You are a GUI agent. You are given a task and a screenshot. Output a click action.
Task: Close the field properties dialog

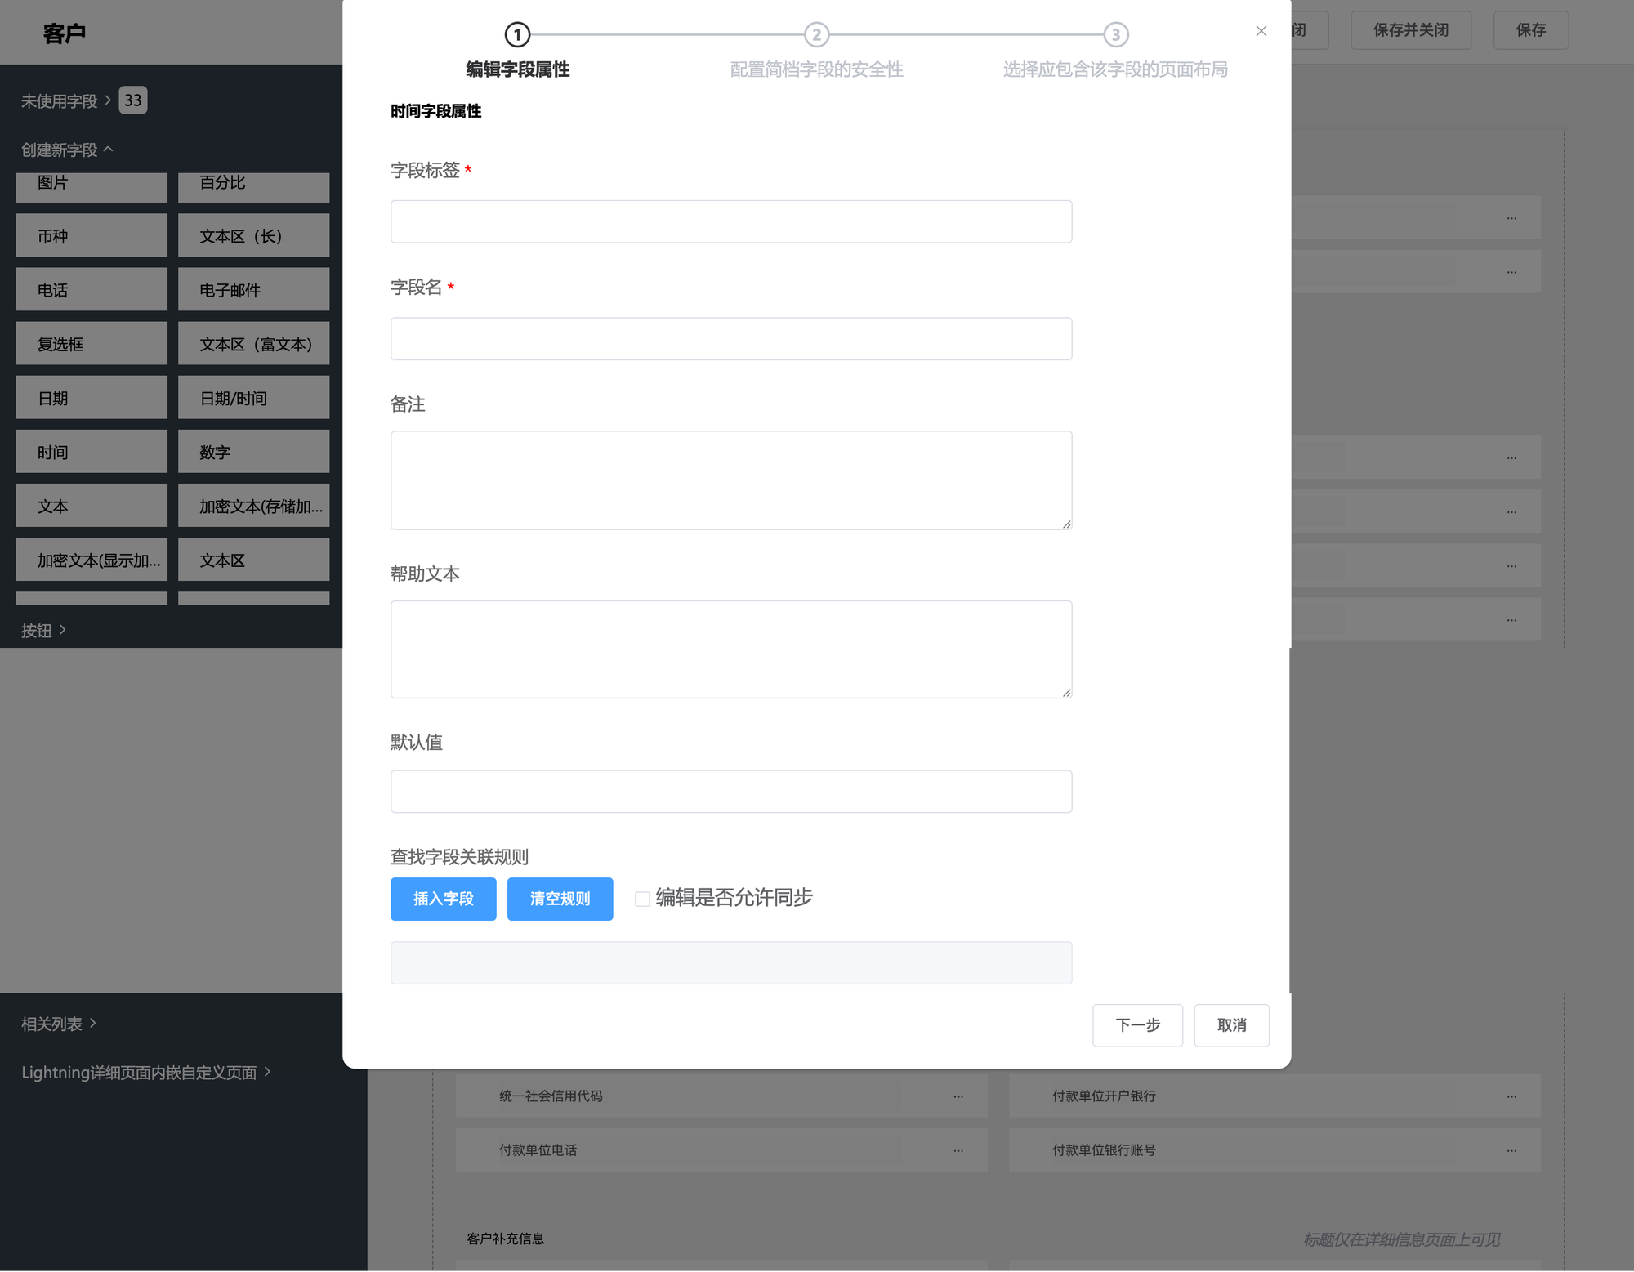click(1261, 31)
